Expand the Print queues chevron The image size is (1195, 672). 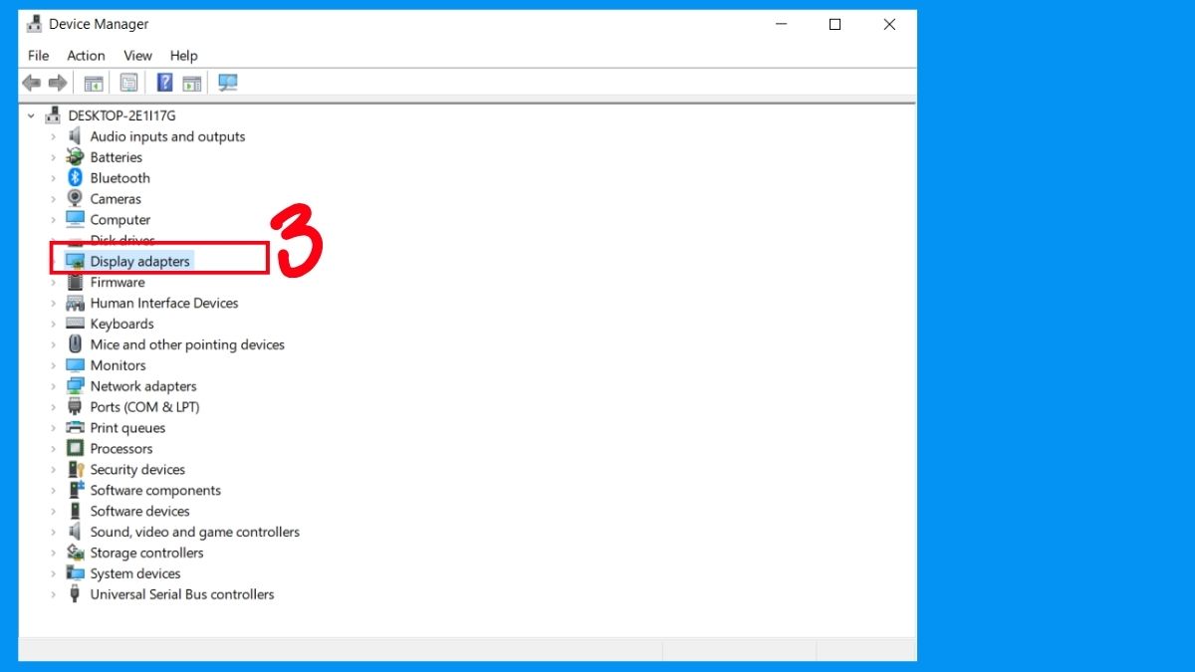click(x=54, y=428)
